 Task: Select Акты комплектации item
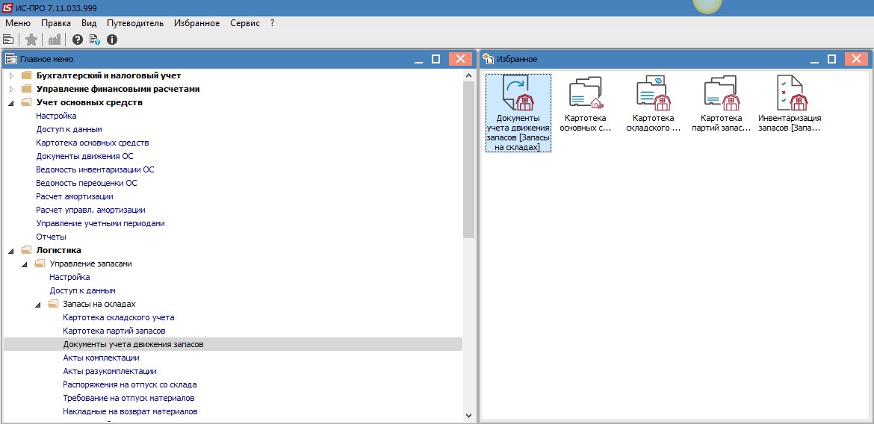(102, 358)
